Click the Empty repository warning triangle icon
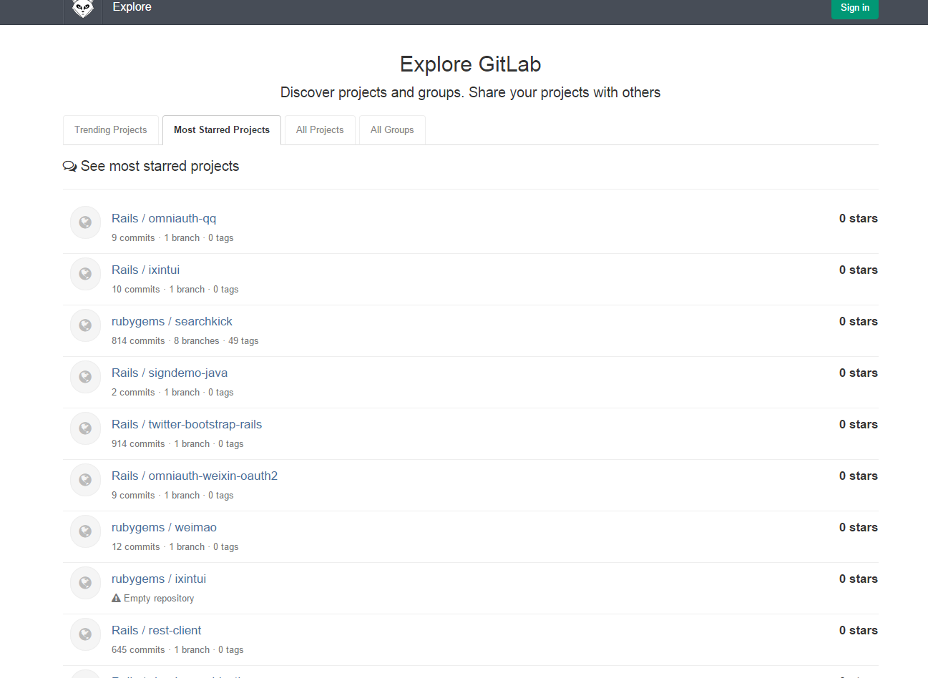 (116, 598)
